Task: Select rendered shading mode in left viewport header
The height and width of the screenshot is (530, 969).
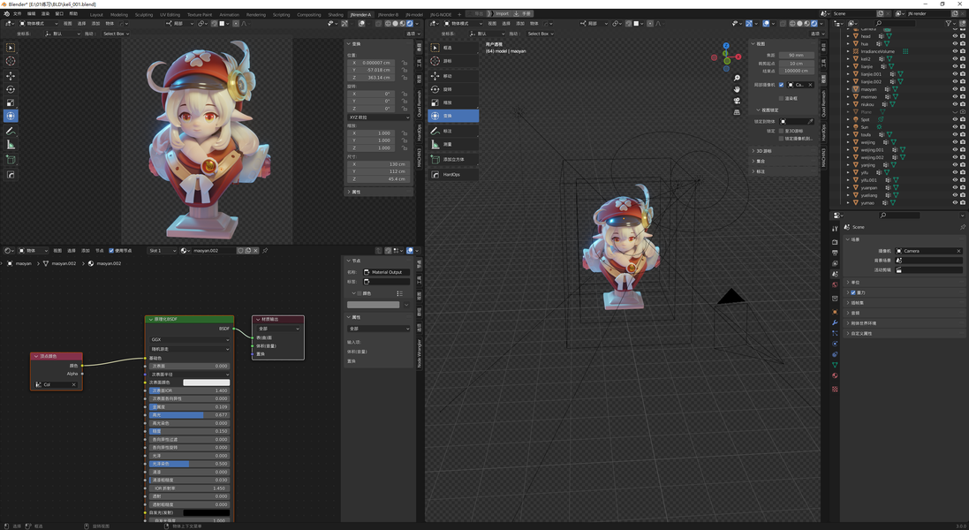Action: pos(410,24)
